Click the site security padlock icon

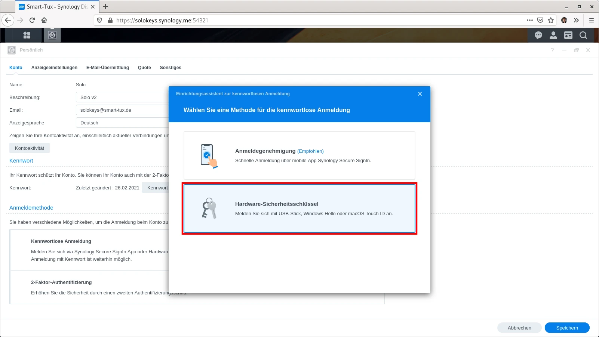110,20
